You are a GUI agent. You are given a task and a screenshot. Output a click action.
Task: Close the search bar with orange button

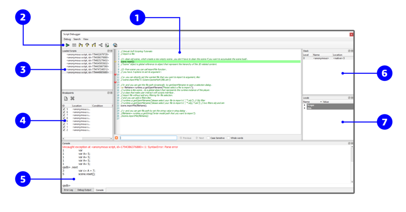coord(116,138)
